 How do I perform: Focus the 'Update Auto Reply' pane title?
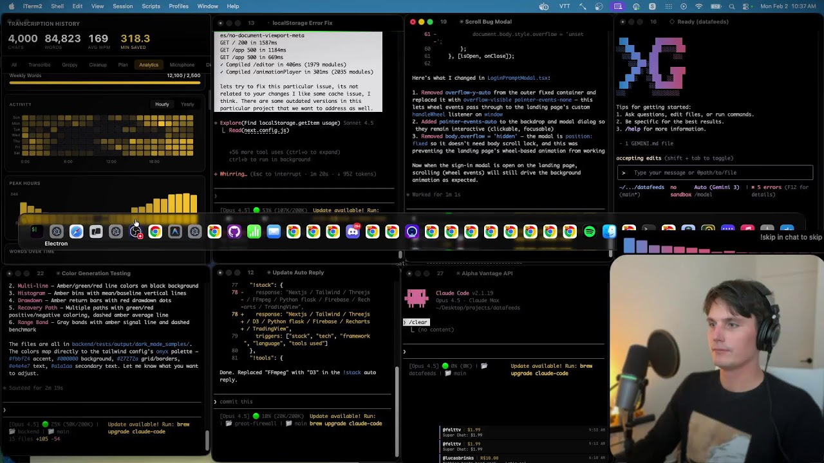(298, 273)
